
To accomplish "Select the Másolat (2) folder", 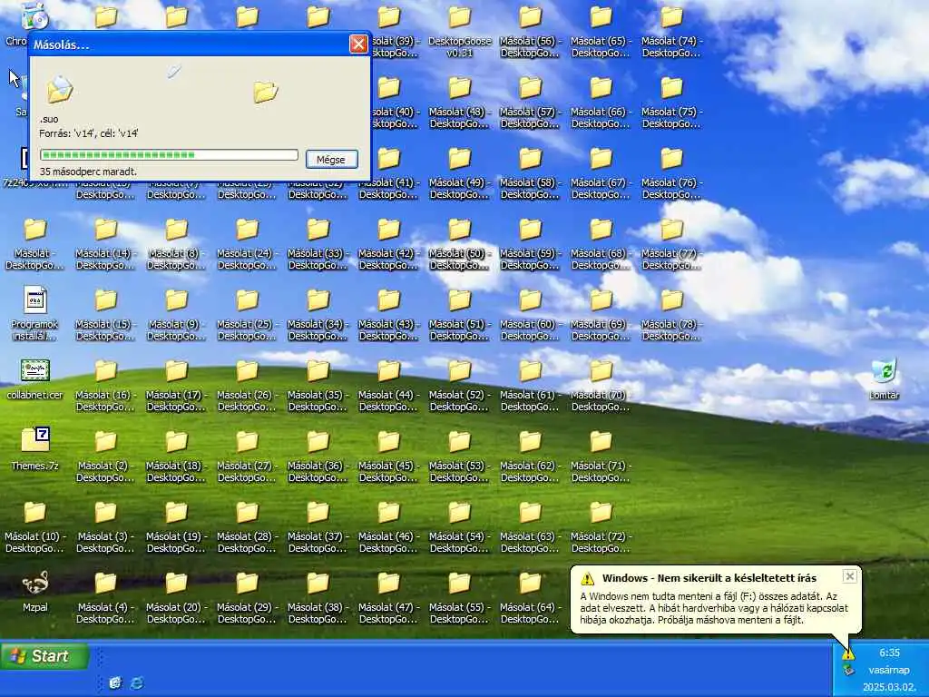I will pyautogui.click(x=105, y=456).
